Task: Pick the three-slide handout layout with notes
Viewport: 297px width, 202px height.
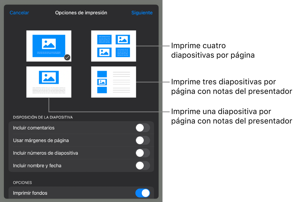Action: pyautogui.click(x=113, y=82)
